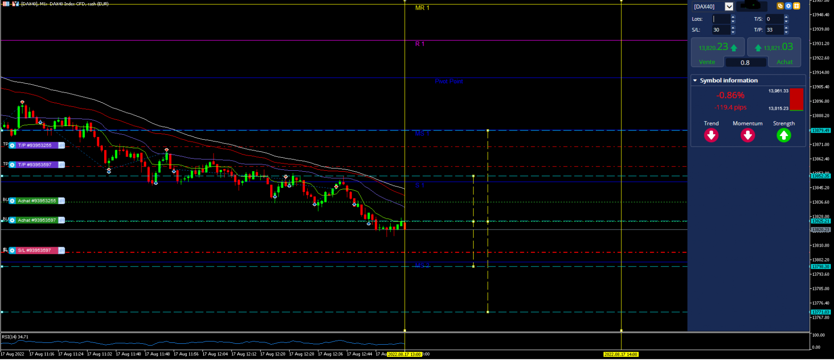Click the 13771.03 price axis tag
834x360 pixels.
[x=821, y=312]
